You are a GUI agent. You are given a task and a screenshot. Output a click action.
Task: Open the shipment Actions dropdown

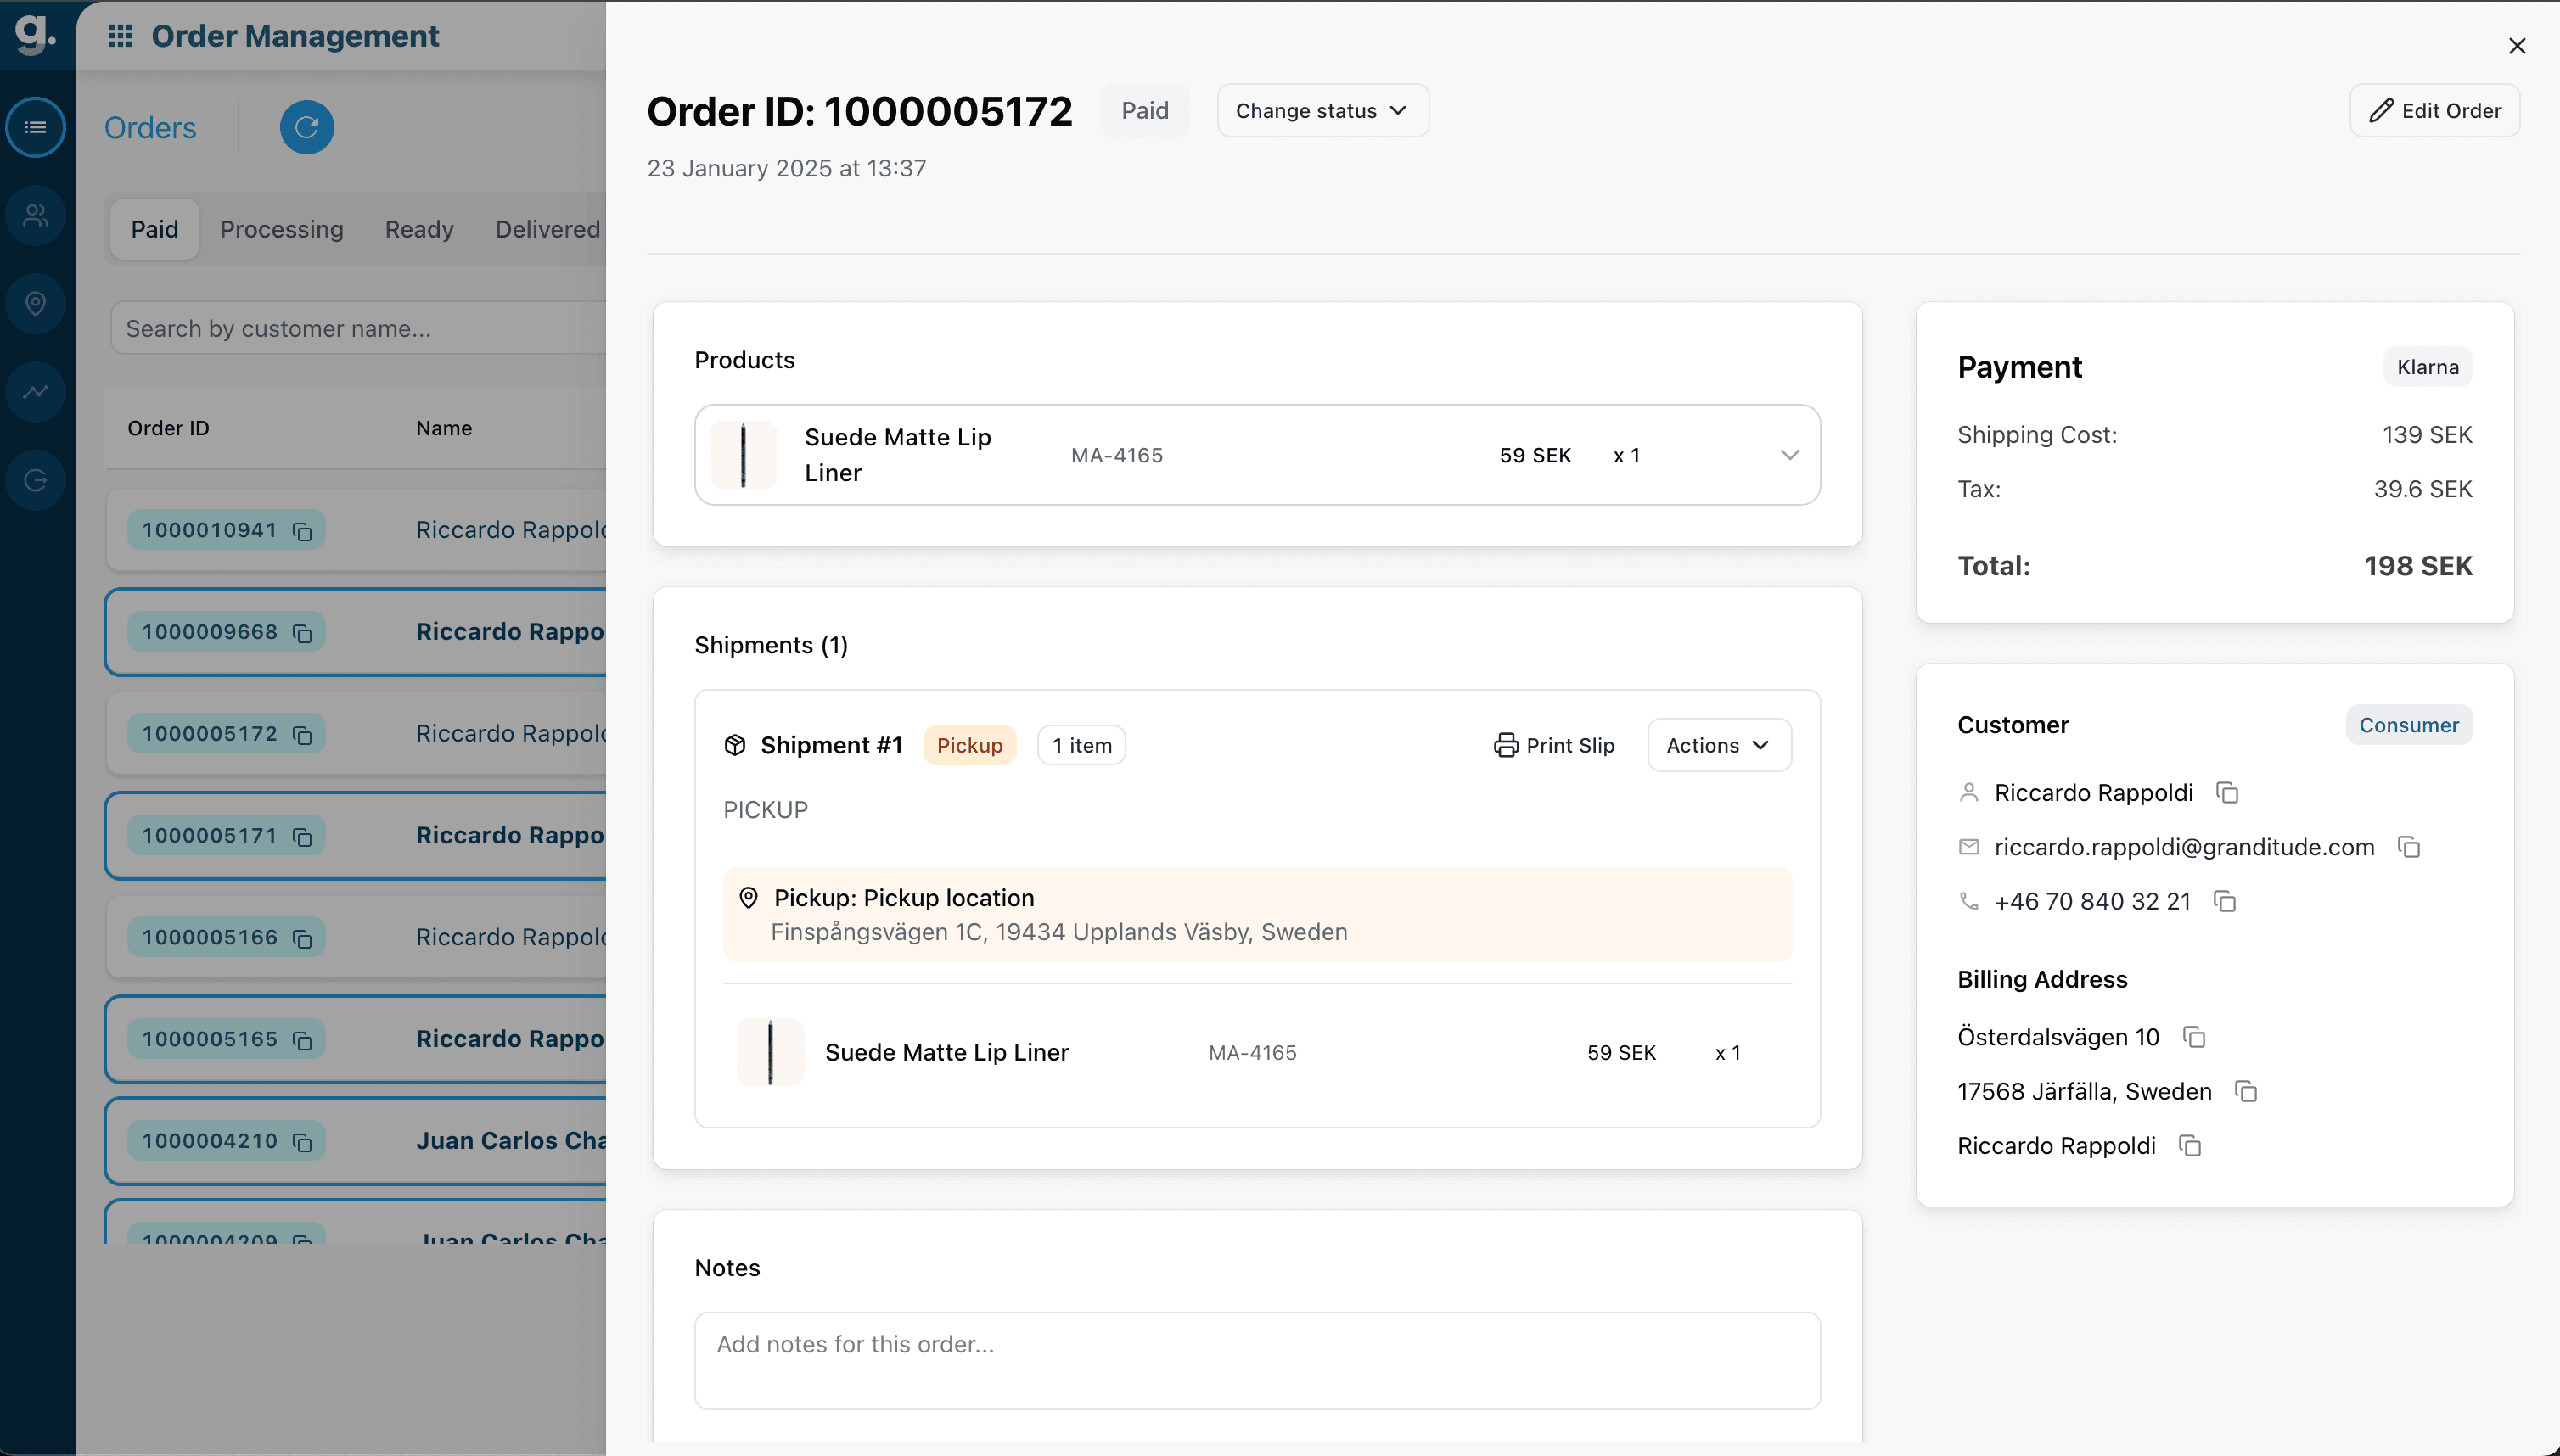click(1718, 745)
